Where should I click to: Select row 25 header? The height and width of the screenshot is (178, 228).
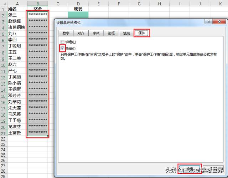point(3,155)
